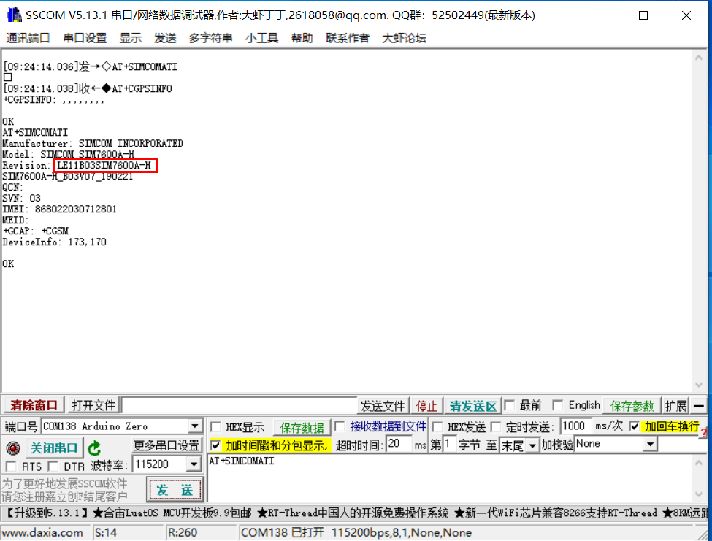Enable the HEX发送 checkbox
Viewport: 712px width, 541px height.
(437, 427)
